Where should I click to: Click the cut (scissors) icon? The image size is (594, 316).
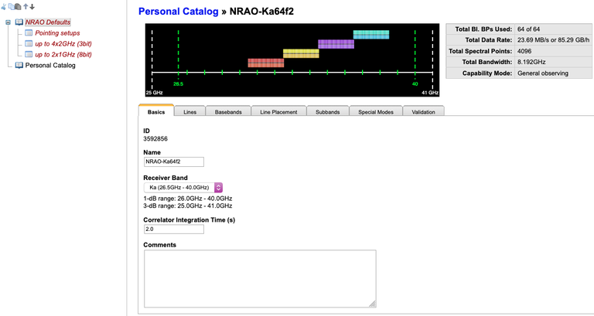click(4, 7)
